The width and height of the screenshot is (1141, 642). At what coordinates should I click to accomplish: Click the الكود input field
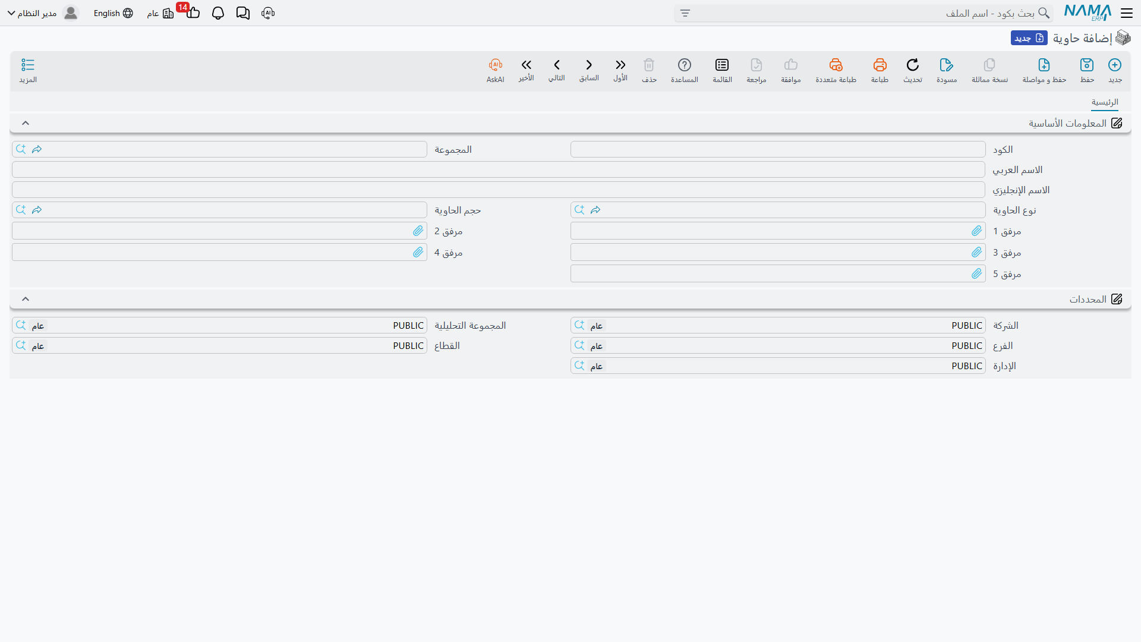coord(778,149)
